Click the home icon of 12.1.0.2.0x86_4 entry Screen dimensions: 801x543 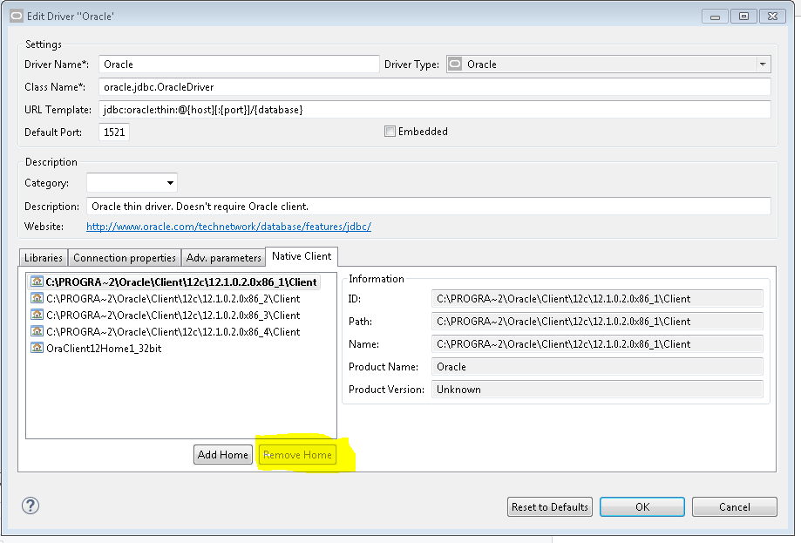[x=37, y=331]
